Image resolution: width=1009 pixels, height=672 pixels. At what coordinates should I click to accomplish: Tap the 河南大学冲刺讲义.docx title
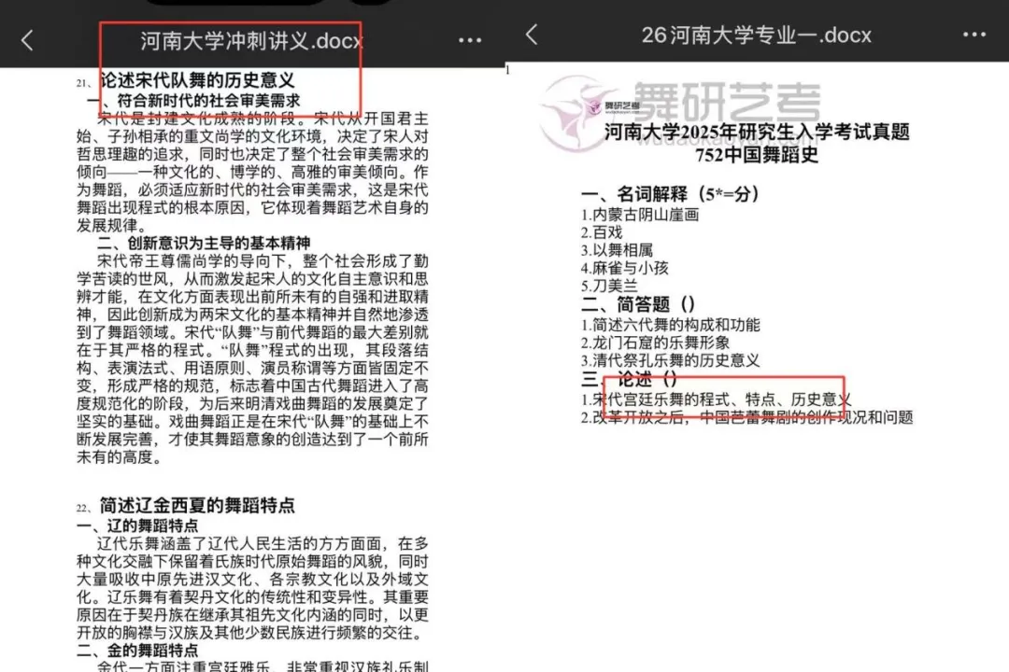pos(252,41)
